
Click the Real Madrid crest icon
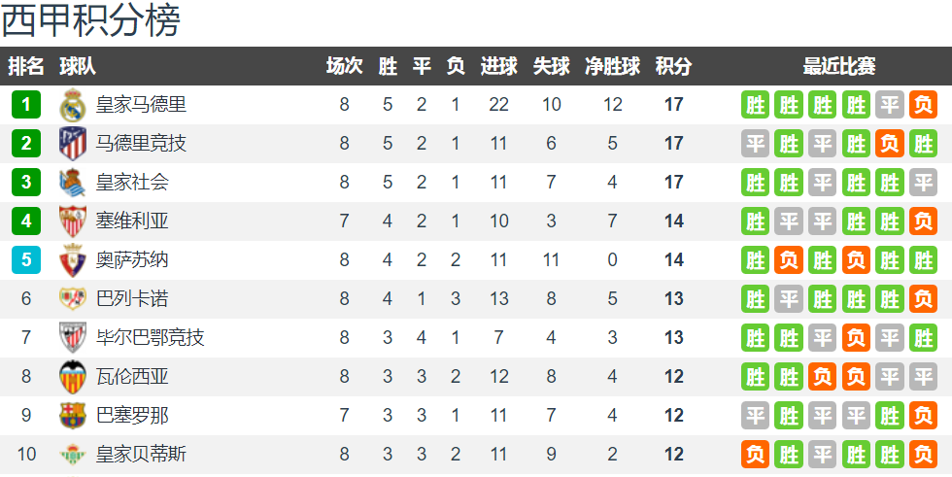(73, 105)
